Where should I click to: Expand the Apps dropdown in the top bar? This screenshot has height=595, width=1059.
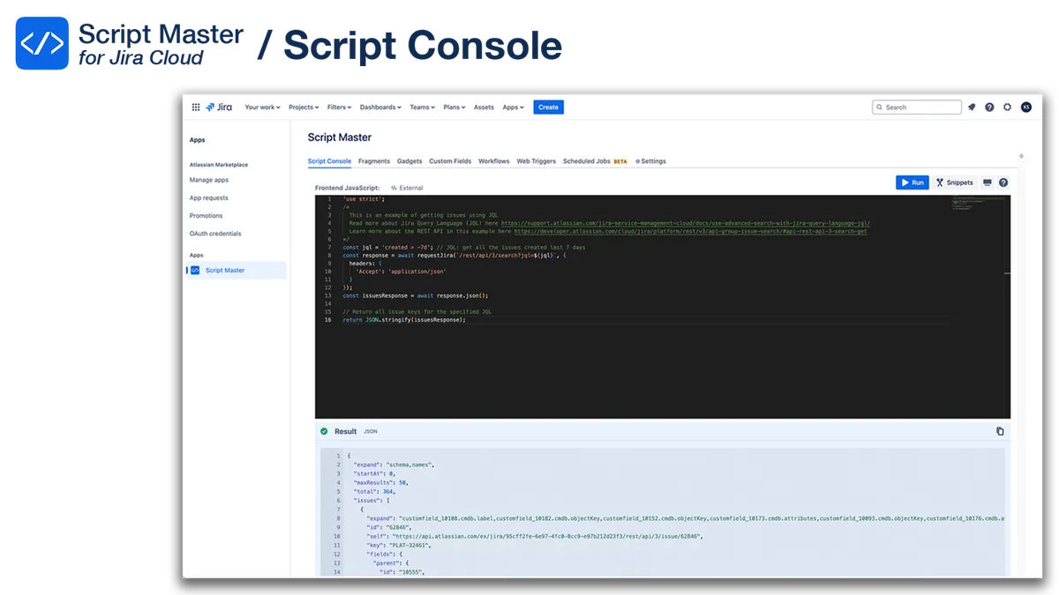click(513, 107)
